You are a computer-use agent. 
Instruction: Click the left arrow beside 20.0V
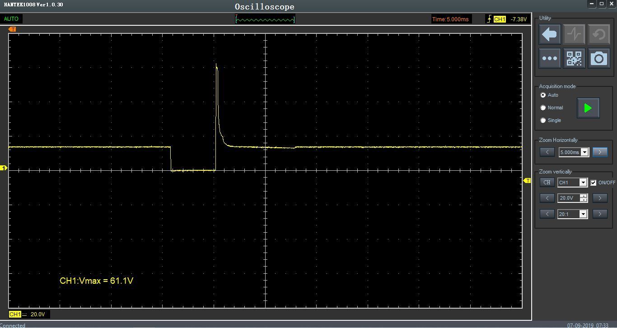click(547, 198)
